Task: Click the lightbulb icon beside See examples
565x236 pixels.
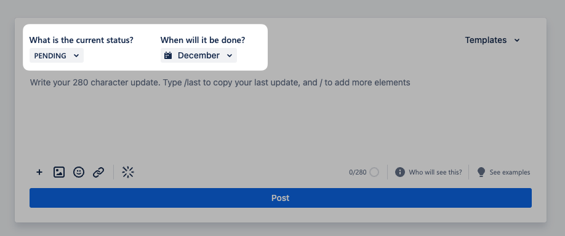Action: (x=481, y=172)
